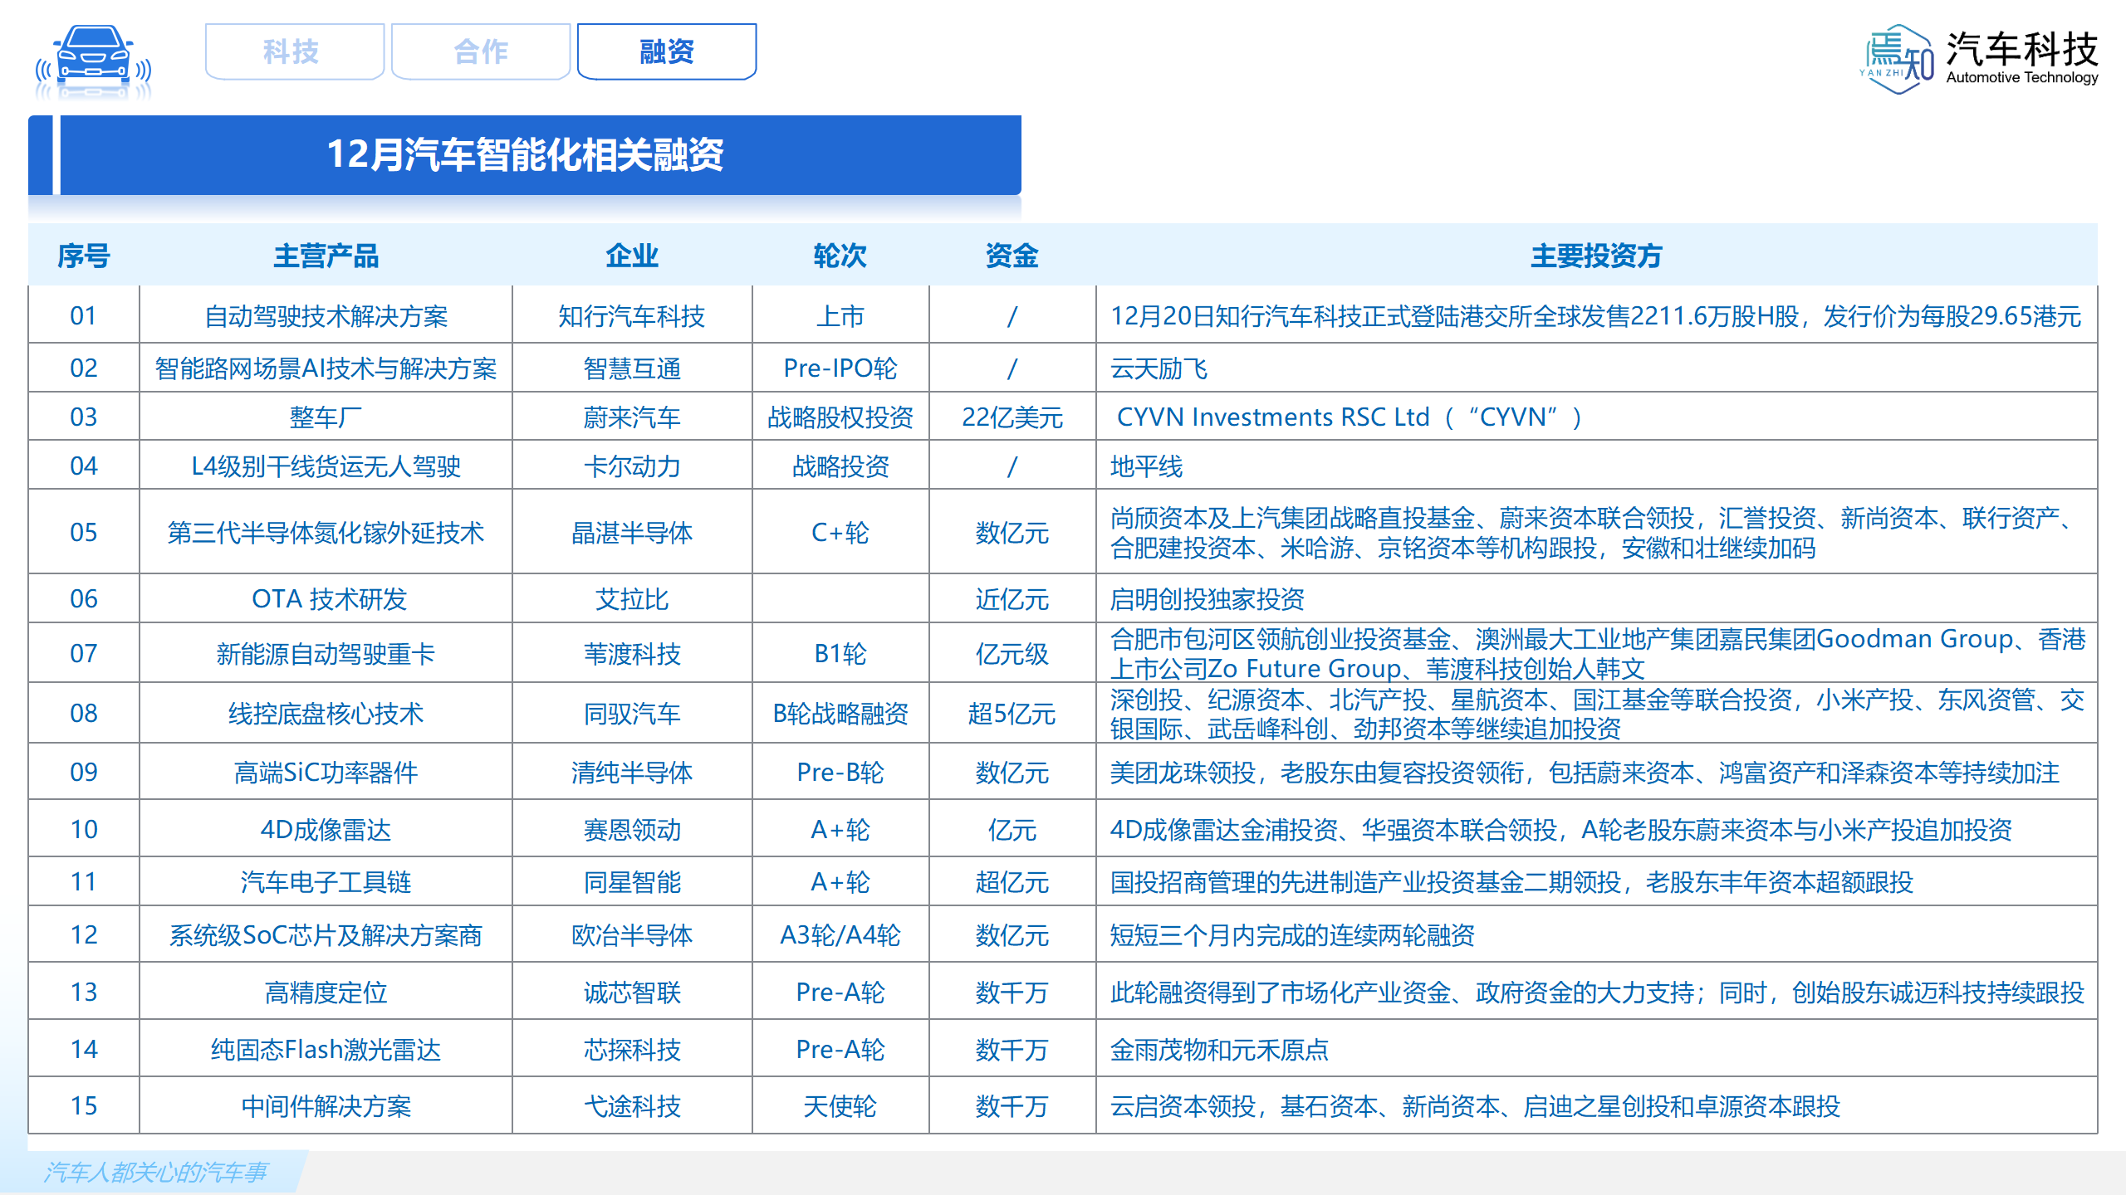Click the 天使轮 round cell
This screenshot has width=2126, height=1195.
tap(840, 1105)
